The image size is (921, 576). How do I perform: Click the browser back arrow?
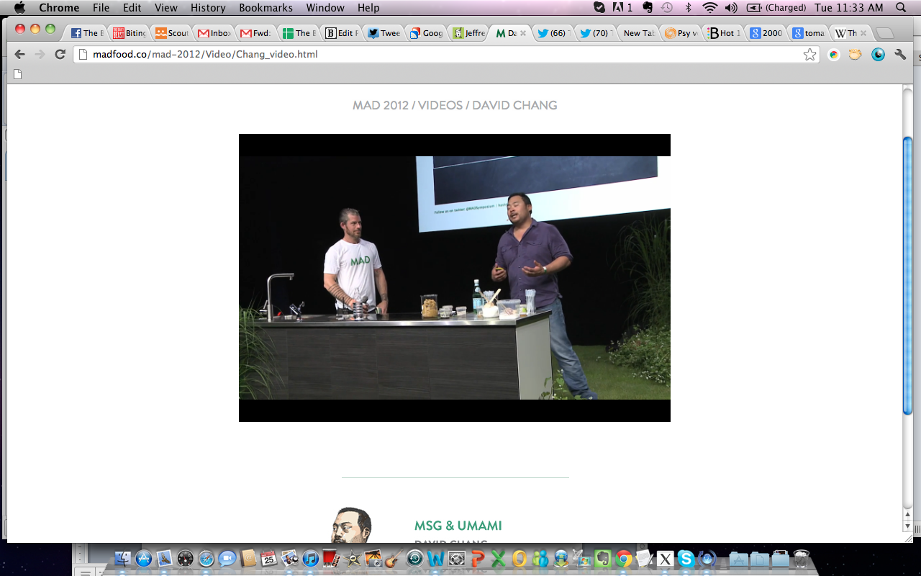tap(19, 55)
